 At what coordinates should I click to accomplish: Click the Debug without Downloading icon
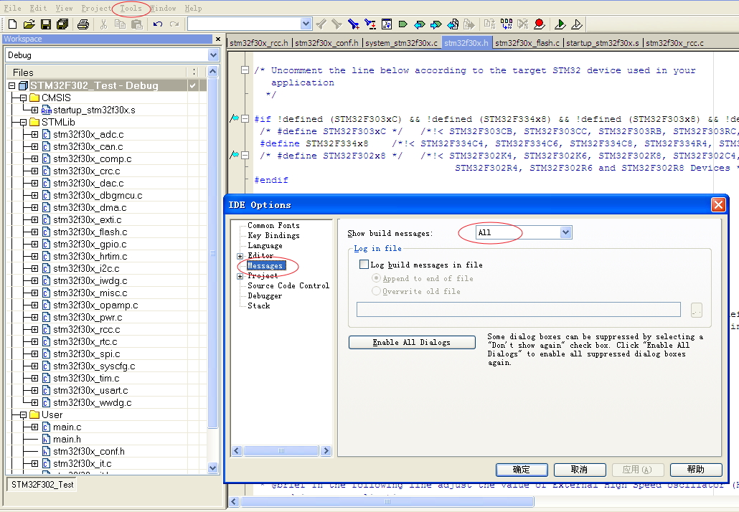point(576,24)
